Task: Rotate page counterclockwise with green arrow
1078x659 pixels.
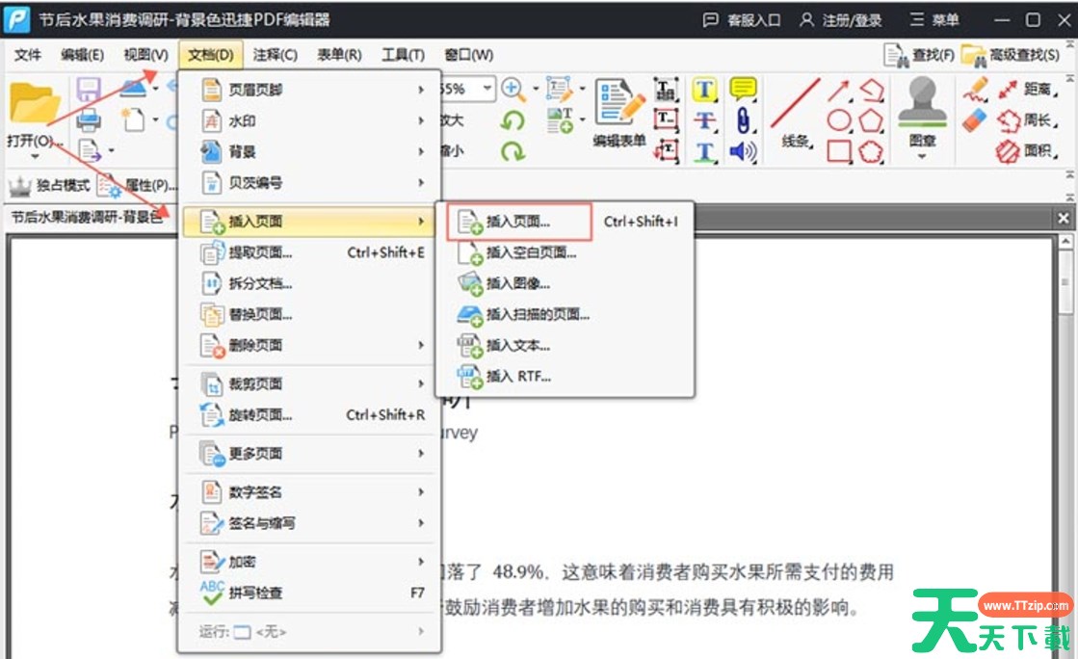Action: click(513, 120)
